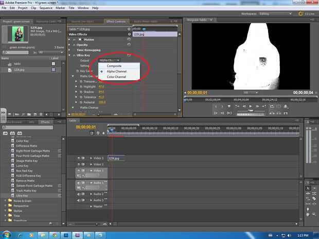Toggle animation stopwatch for Pedestal
The height and width of the screenshot is (239, 319).
click(81, 102)
